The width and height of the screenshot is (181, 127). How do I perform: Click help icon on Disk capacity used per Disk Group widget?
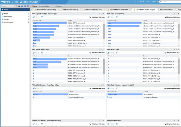click(104, 14)
